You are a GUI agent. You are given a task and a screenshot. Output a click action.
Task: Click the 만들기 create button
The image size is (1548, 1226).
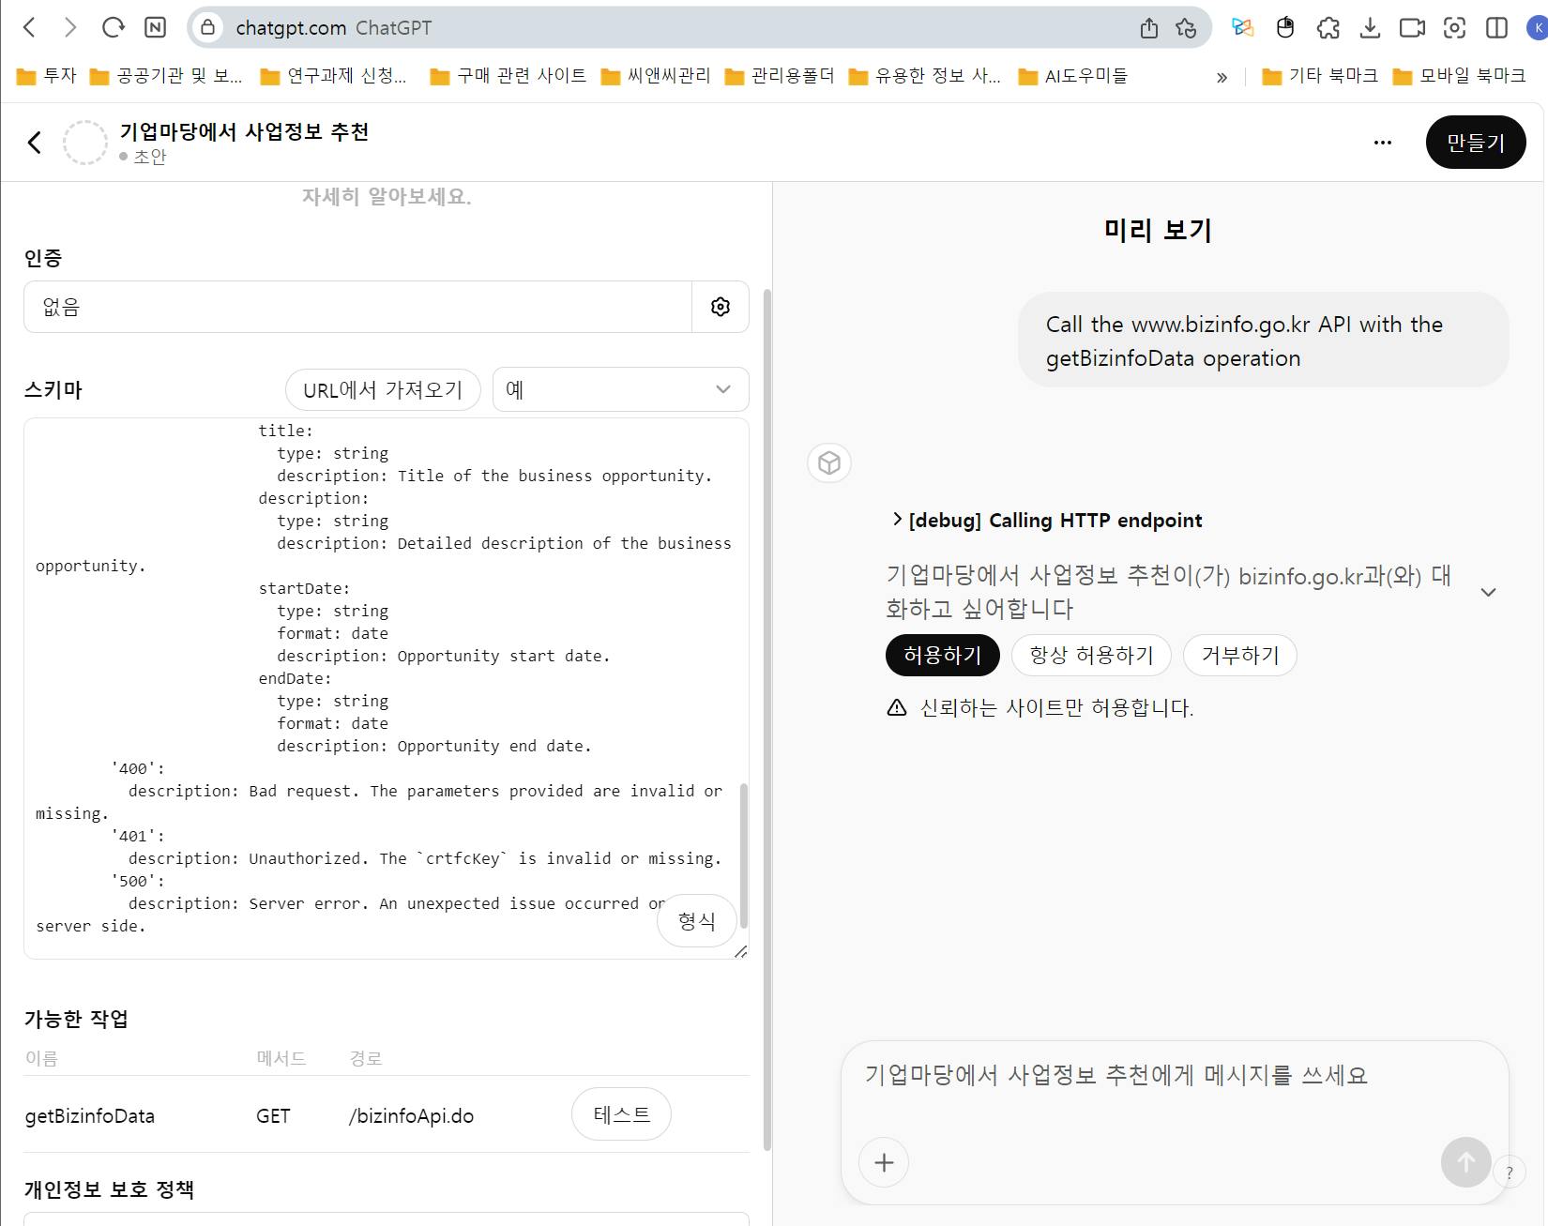click(x=1475, y=143)
